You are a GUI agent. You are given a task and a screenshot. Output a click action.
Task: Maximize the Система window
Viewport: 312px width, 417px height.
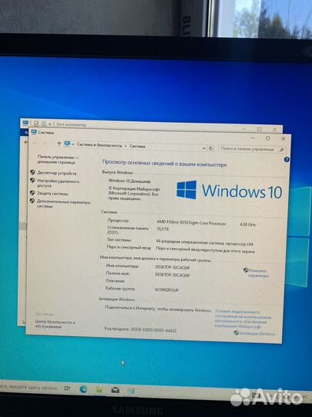coord(267,138)
